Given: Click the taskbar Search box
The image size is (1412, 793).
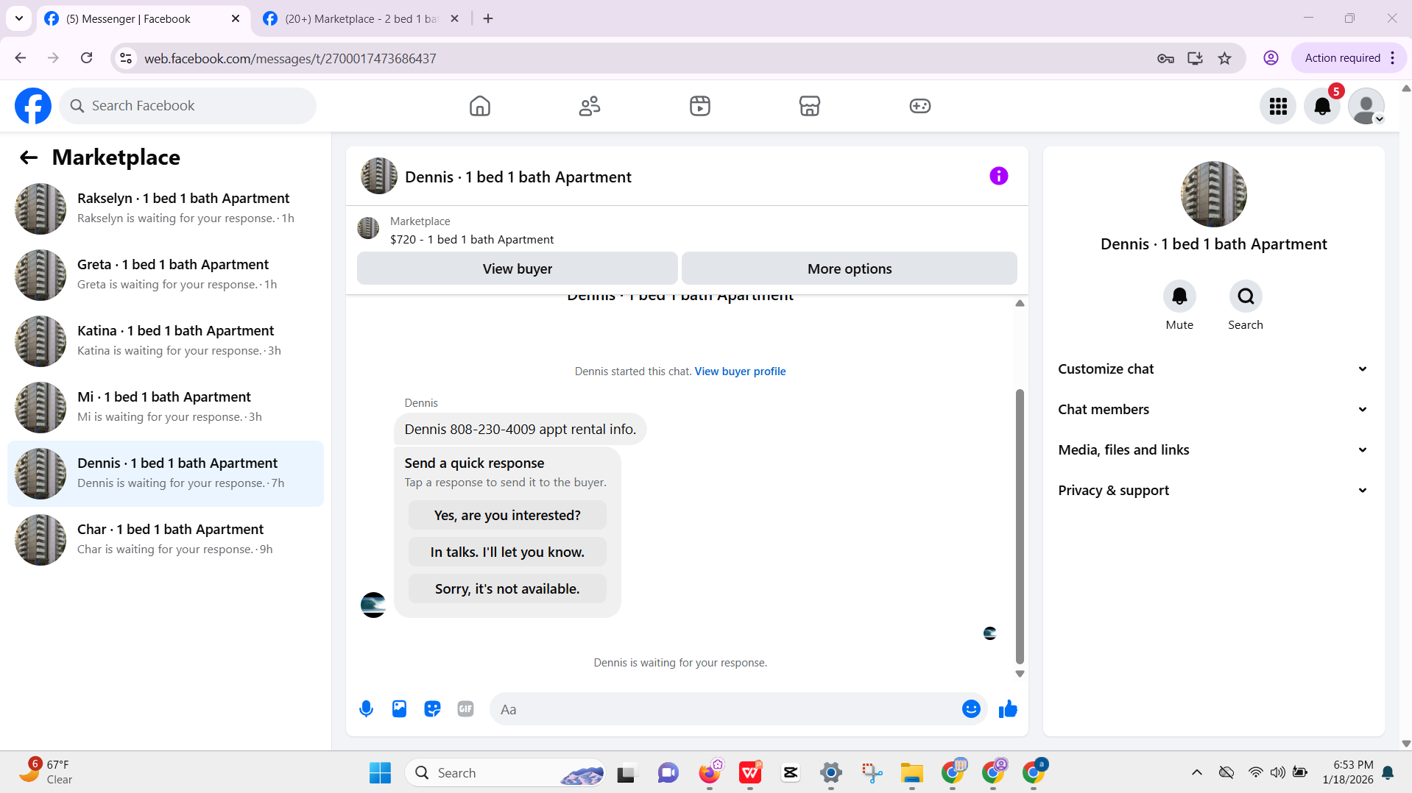Looking at the screenshot, I should tap(505, 773).
